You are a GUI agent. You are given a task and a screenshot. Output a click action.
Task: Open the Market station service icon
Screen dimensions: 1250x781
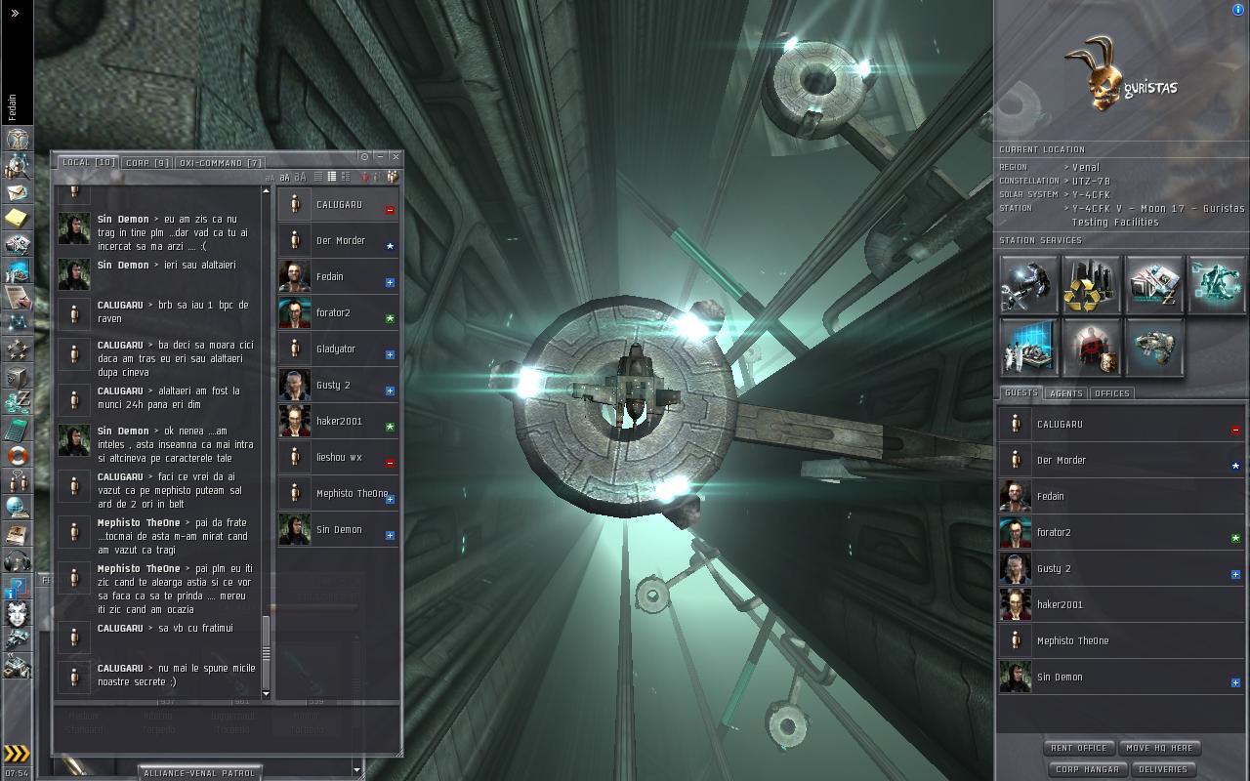[x=1154, y=285]
